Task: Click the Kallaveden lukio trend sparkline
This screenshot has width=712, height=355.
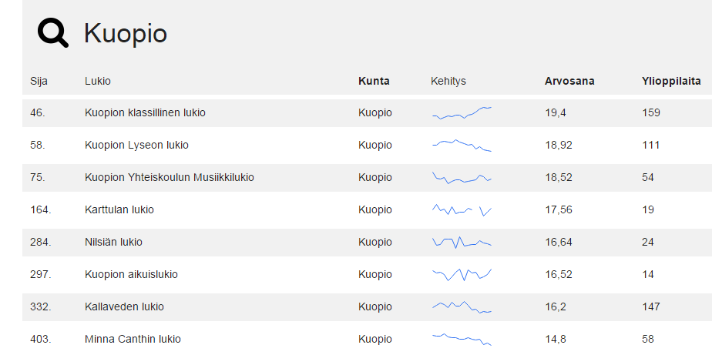Action: (x=462, y=306)
